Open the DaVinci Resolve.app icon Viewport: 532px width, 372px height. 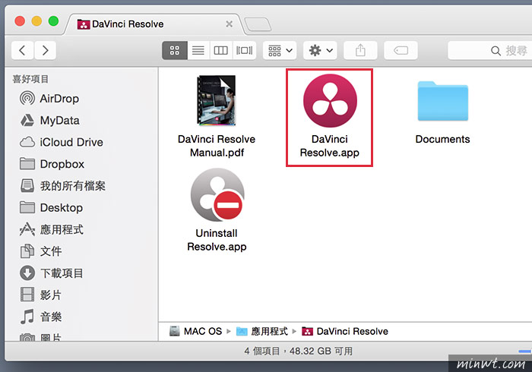(x=330, y=101)
